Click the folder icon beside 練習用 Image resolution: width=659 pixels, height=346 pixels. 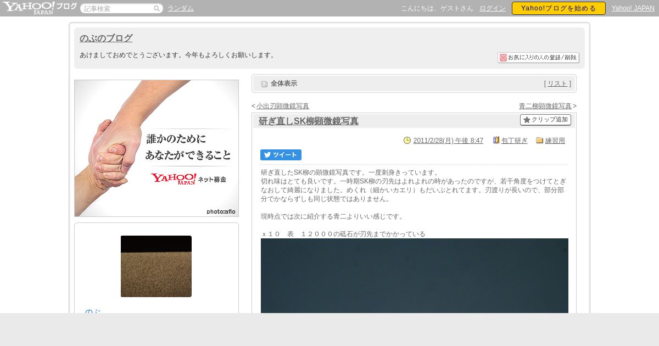[539, 141]
